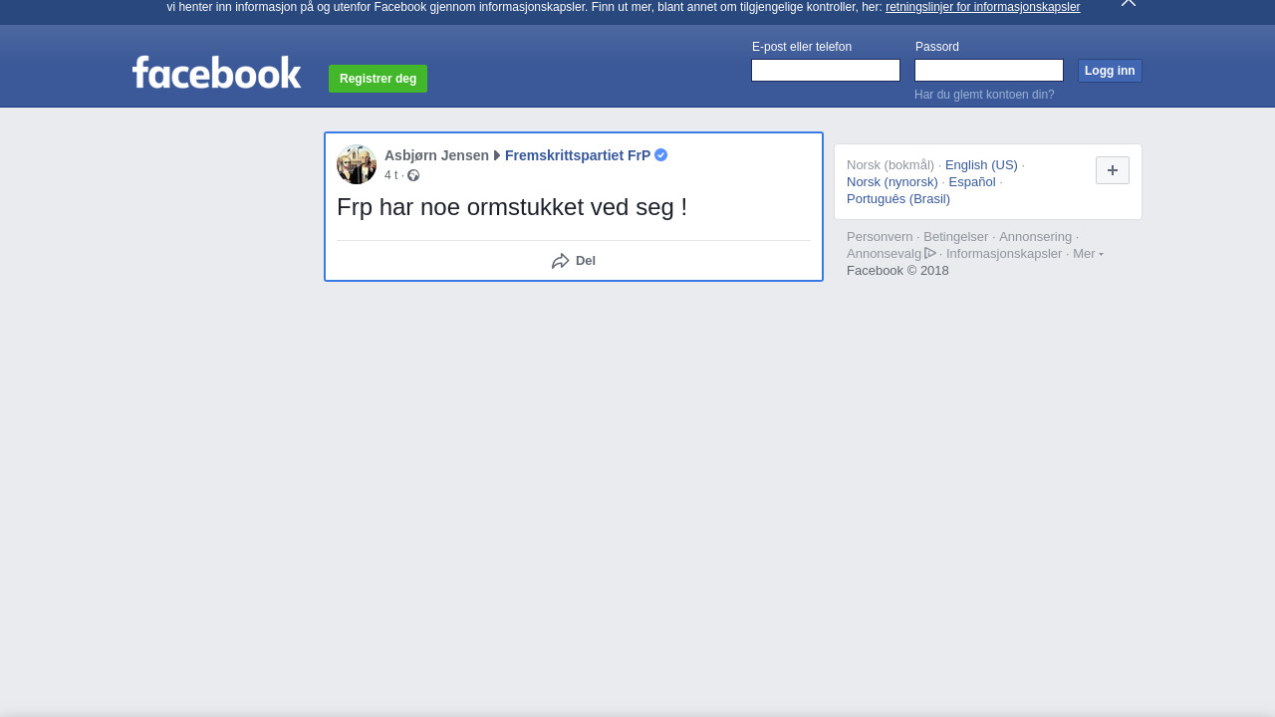The height and width of the screenshot is (717, 1275).
Task: Open the Fremskrittspartiet FrP page link
Action: pos(578,155)
